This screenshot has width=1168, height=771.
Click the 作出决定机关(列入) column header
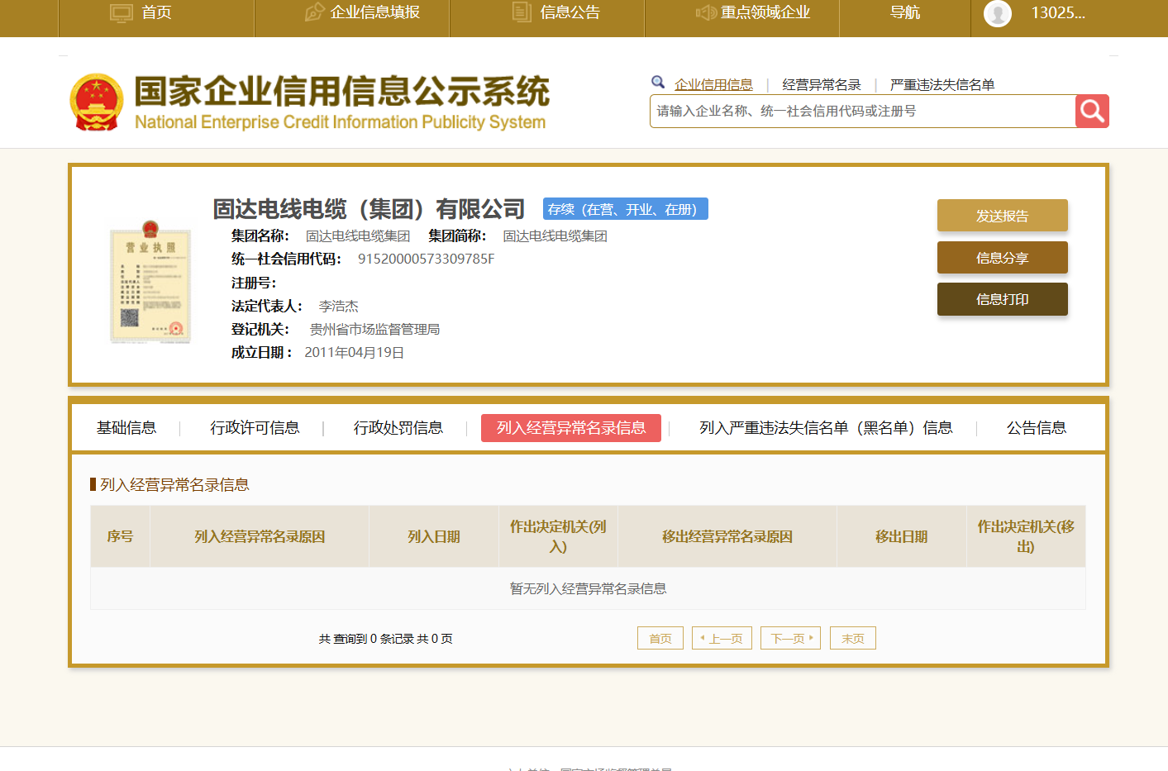pyautogui.click(x=558, y=536)
